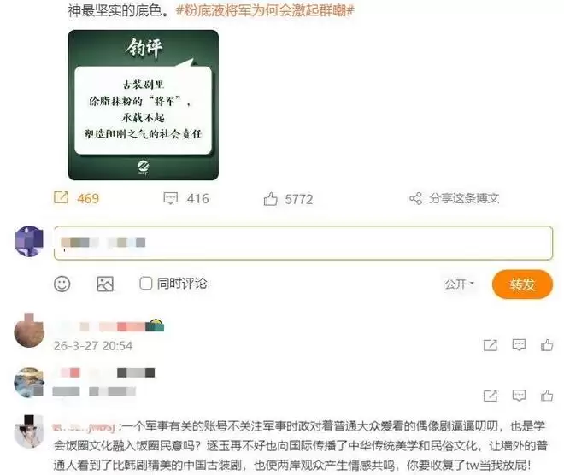Repost the second blurred comment

pyautogui.click(x=491, y=396)
